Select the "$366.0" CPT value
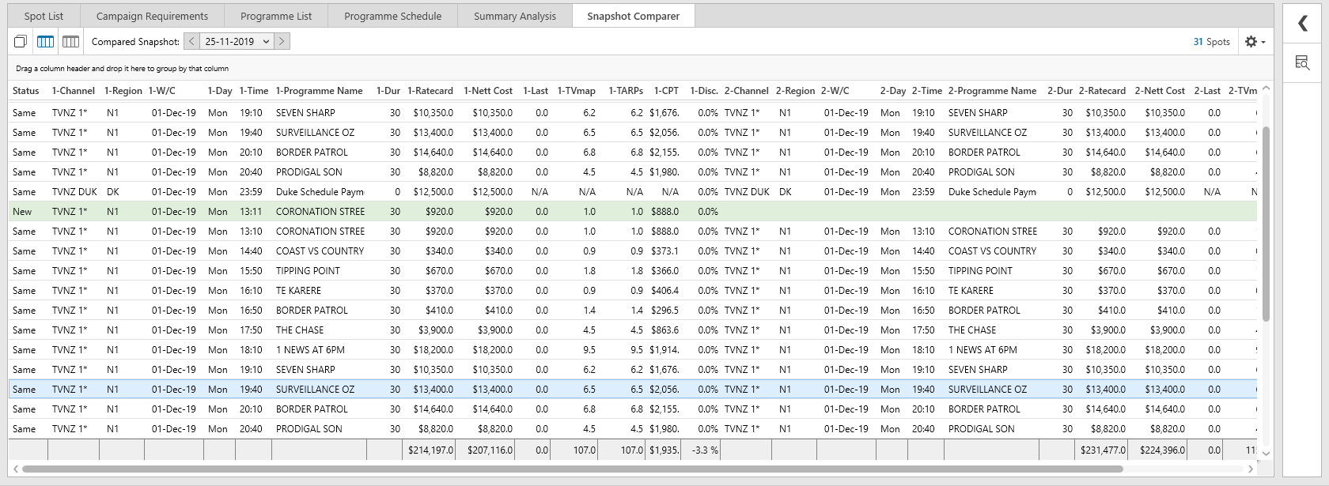Screen dimensions: 1329x486 tap(664, 271)
